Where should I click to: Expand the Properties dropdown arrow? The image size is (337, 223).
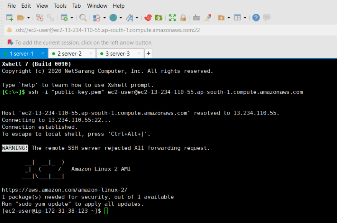(72, 18)
